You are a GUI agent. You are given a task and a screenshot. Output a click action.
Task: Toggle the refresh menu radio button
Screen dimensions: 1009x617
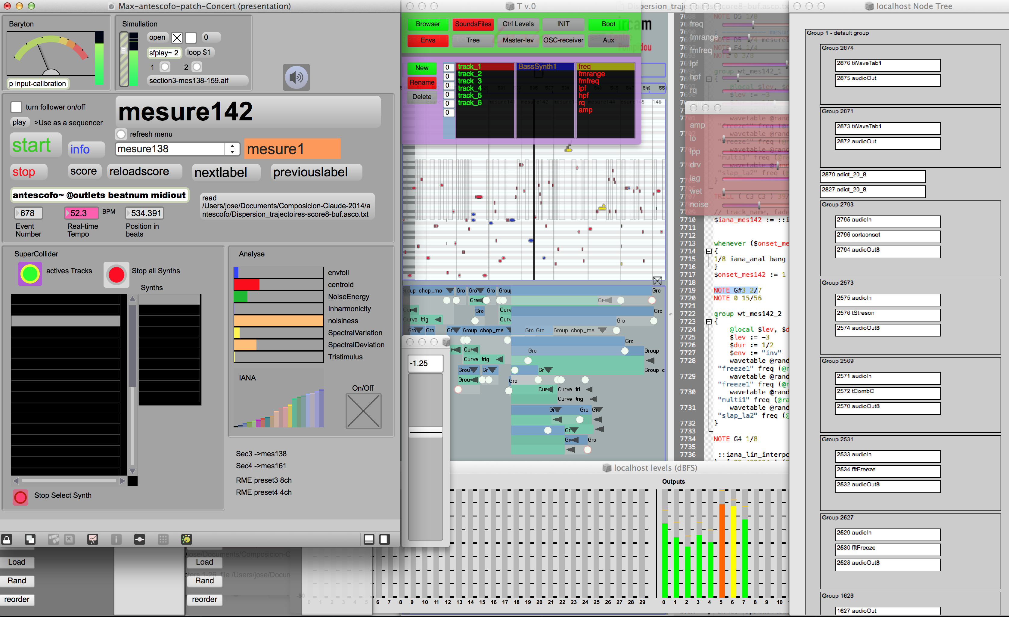coord(121,134)
